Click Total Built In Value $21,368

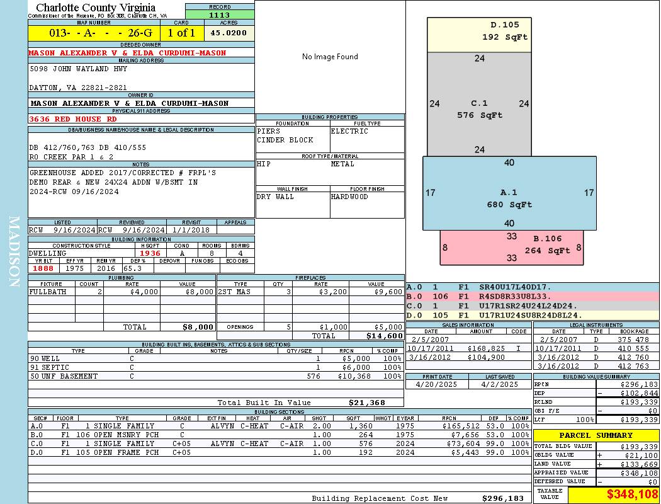coord(367,403)
